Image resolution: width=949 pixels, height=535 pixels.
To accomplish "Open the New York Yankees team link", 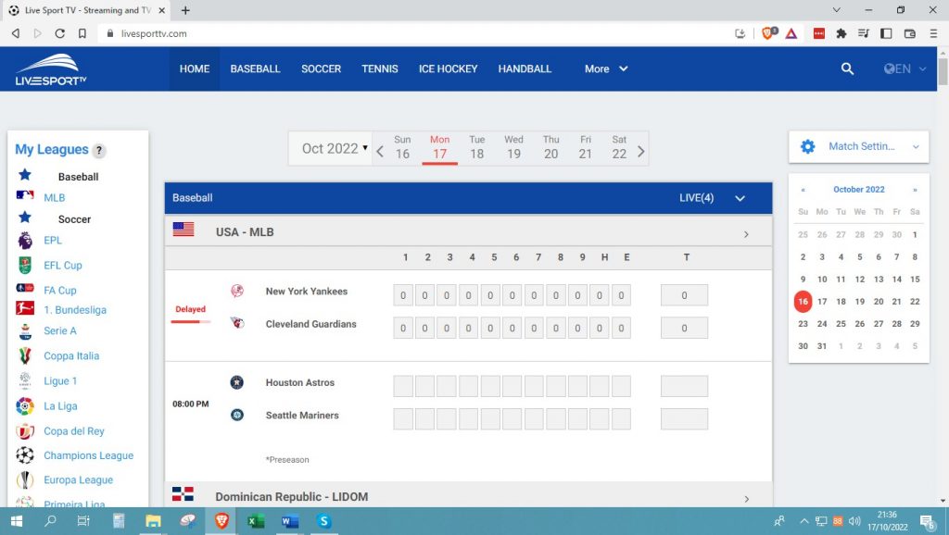I will coord(307,291).
